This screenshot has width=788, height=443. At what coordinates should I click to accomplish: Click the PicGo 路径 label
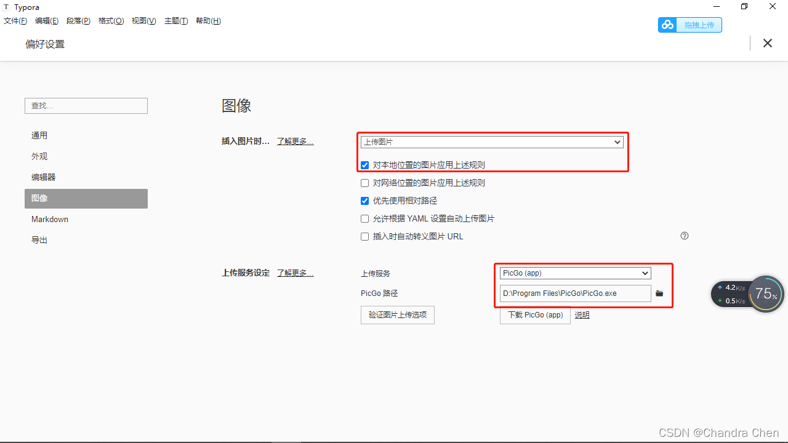(379, 293)
